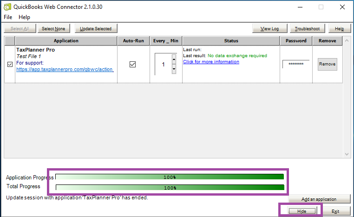Screen dimensions: 354x217
Task: Click Add an application button
Action: [x=319, y=199]
